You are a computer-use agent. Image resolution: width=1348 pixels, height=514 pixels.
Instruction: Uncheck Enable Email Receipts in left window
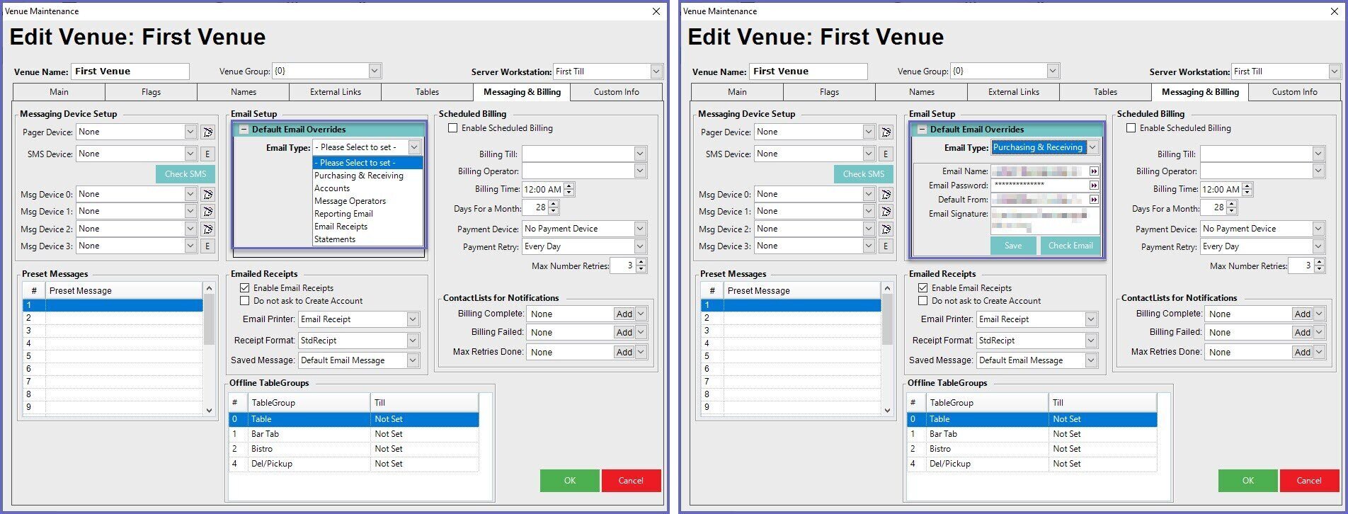point(245,288)
